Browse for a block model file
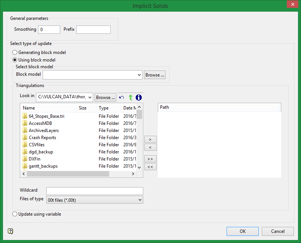The image size is (301, 243). point(154,75)
